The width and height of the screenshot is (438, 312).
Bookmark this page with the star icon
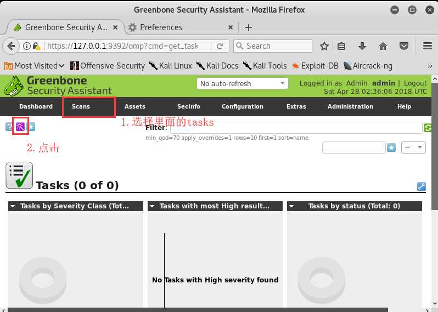coord(324,46)
